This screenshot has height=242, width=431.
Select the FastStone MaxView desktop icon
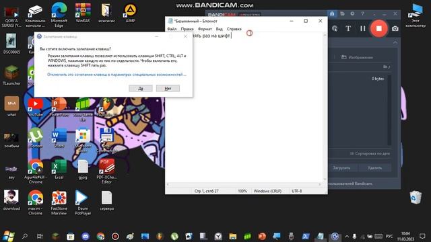[x=59, y=203]
